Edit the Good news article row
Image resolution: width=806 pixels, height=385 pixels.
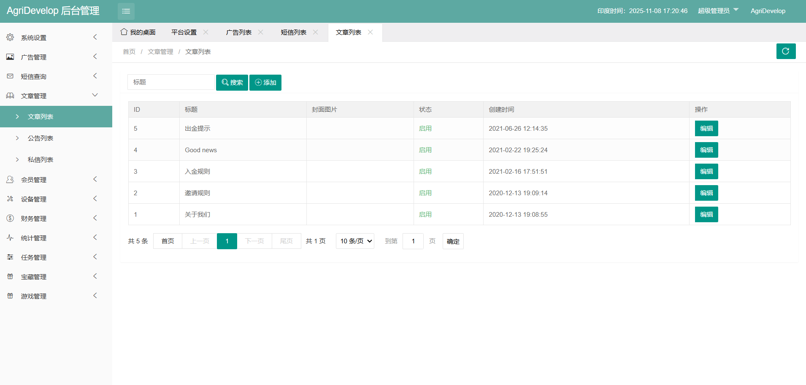tap(706, 150)
